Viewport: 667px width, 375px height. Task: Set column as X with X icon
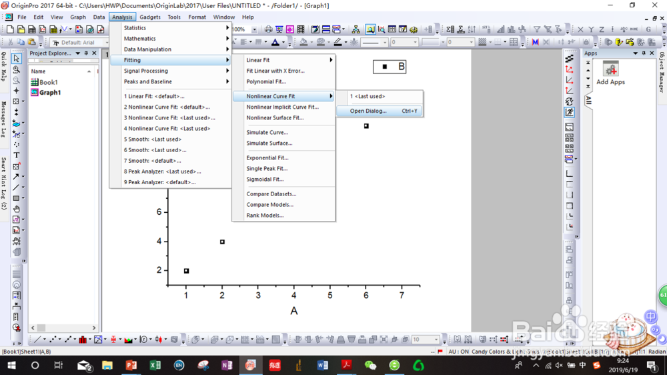[580, 29]
